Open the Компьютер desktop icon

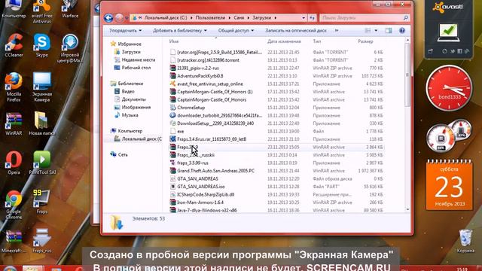click(14, 9)
